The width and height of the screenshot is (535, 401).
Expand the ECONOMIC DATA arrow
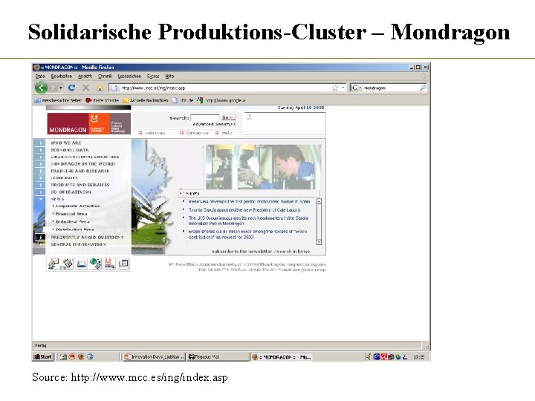pos(40,150)
